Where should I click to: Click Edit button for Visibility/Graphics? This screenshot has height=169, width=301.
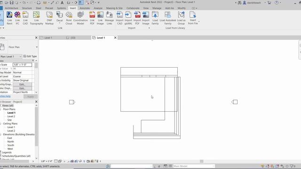(x=22, y=84)
